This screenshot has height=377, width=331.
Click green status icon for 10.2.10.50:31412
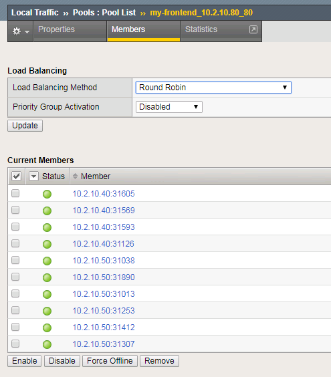pos(47,328)
